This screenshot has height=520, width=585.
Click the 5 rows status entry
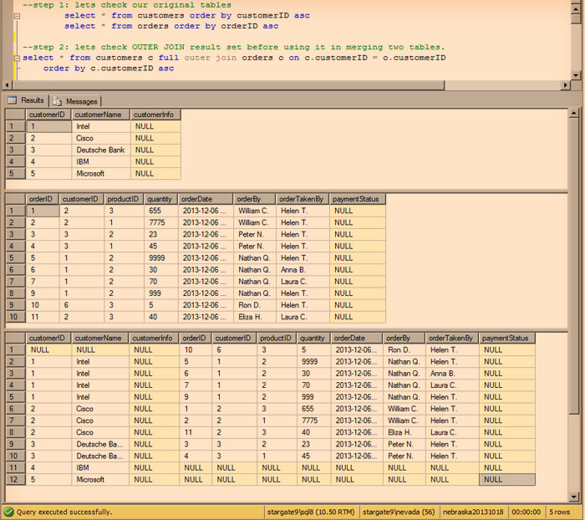click(x=559, y=512)
